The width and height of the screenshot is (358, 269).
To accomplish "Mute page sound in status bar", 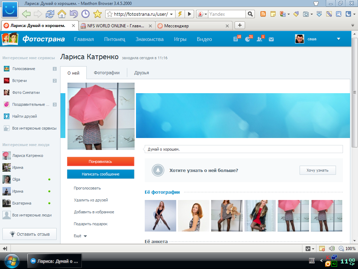I will click(332, 248).
